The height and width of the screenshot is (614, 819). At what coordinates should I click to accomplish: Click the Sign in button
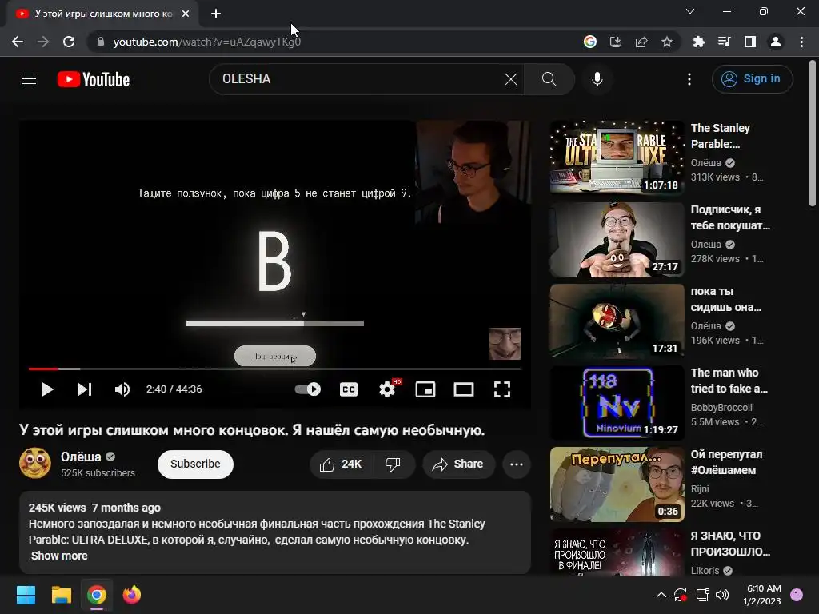752,79
